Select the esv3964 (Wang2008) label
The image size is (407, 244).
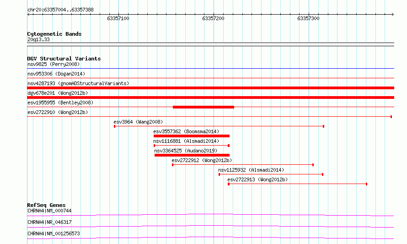(x=138, y=122)
